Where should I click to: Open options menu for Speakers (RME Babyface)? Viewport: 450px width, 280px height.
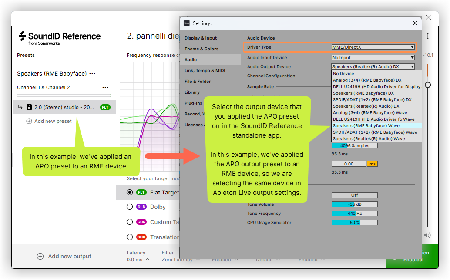[x=92, y=73]
